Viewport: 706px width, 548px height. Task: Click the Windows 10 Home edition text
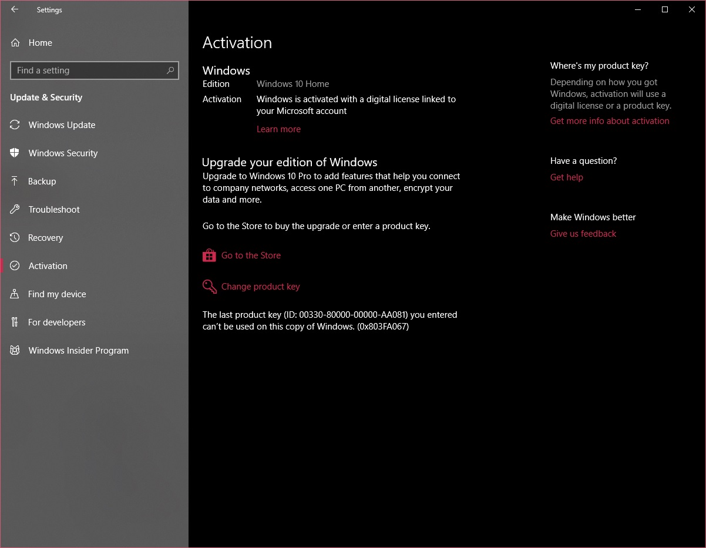293,84
